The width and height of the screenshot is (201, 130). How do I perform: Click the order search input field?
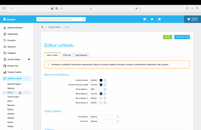coord(59,19)
